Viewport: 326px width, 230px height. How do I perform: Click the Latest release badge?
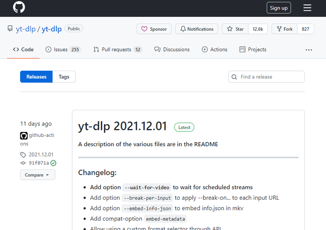click(184, 127)
